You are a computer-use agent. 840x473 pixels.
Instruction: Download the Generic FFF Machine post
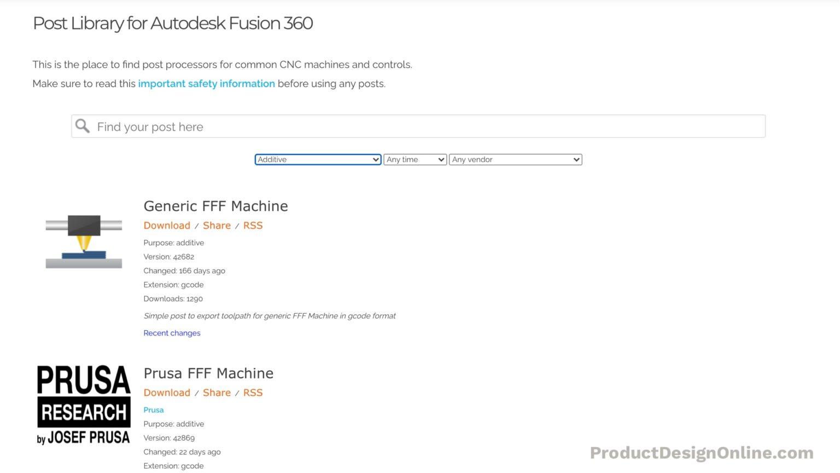pyautogui.click(x=166, y=225)
